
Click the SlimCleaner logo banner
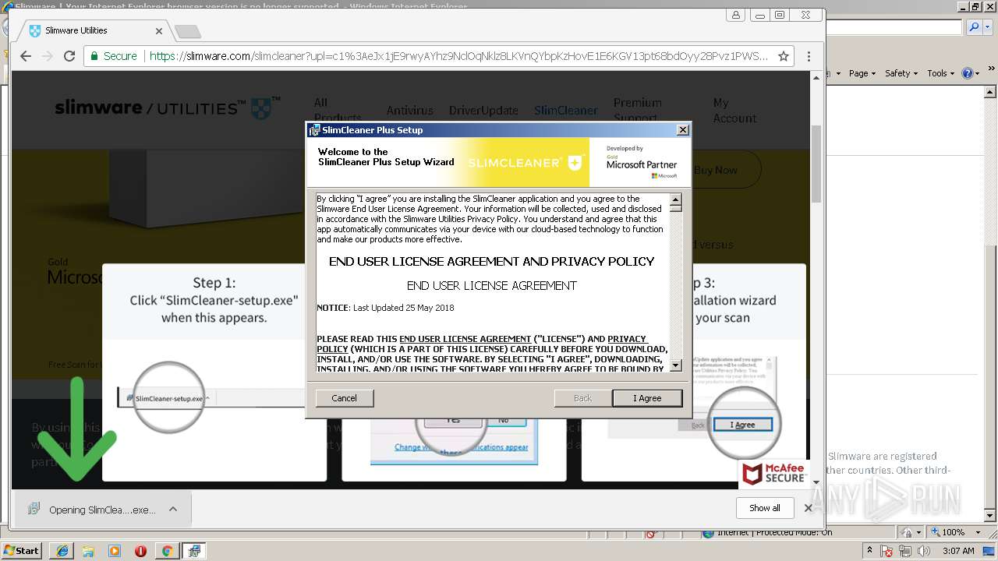click(x=526, y=163)
